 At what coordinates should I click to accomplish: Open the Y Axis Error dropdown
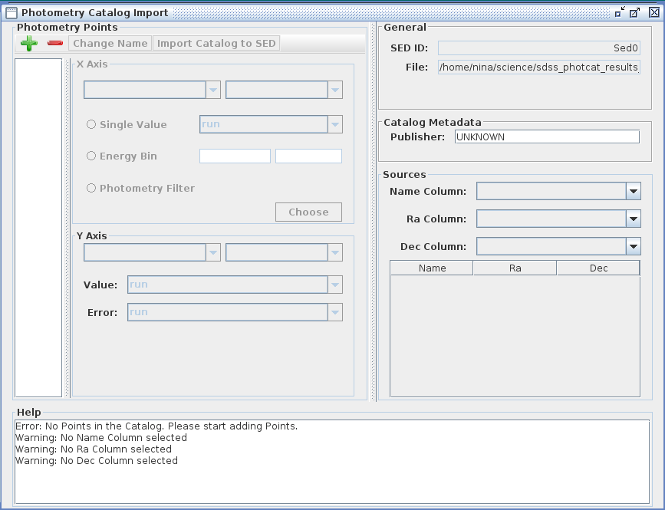click(x=235, y=312)
